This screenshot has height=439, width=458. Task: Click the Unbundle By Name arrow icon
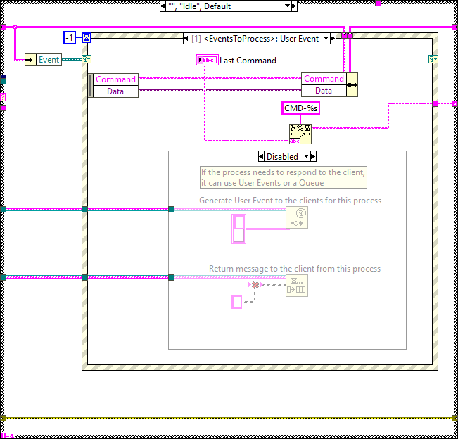point(30,60)
